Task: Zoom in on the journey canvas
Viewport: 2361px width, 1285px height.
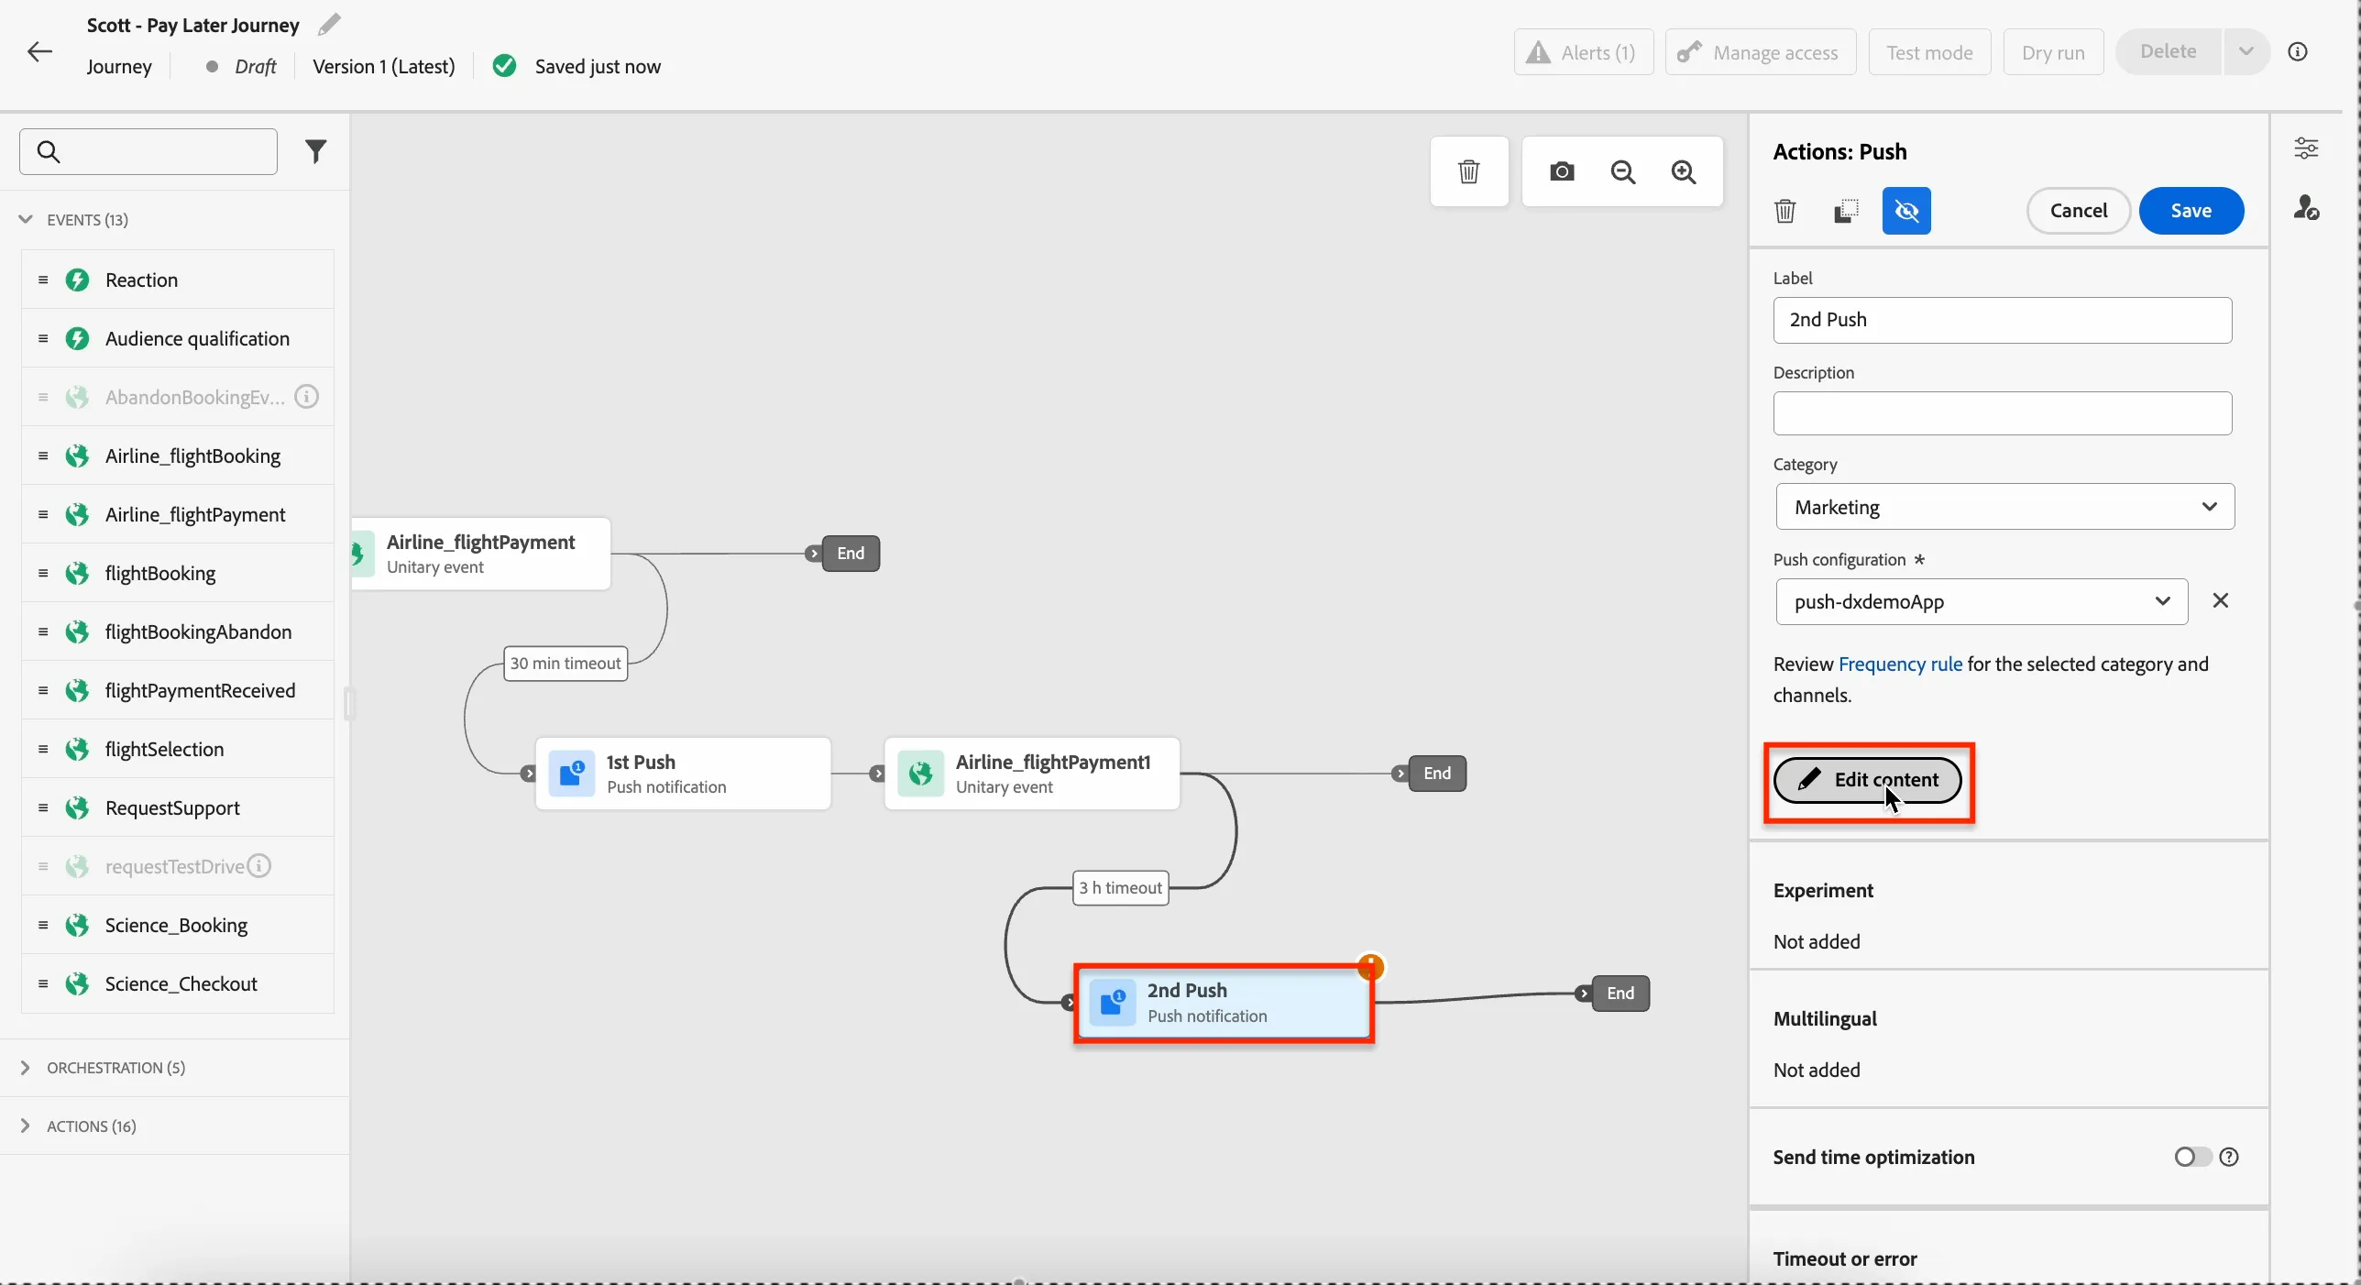Action: pos(1684,171)
